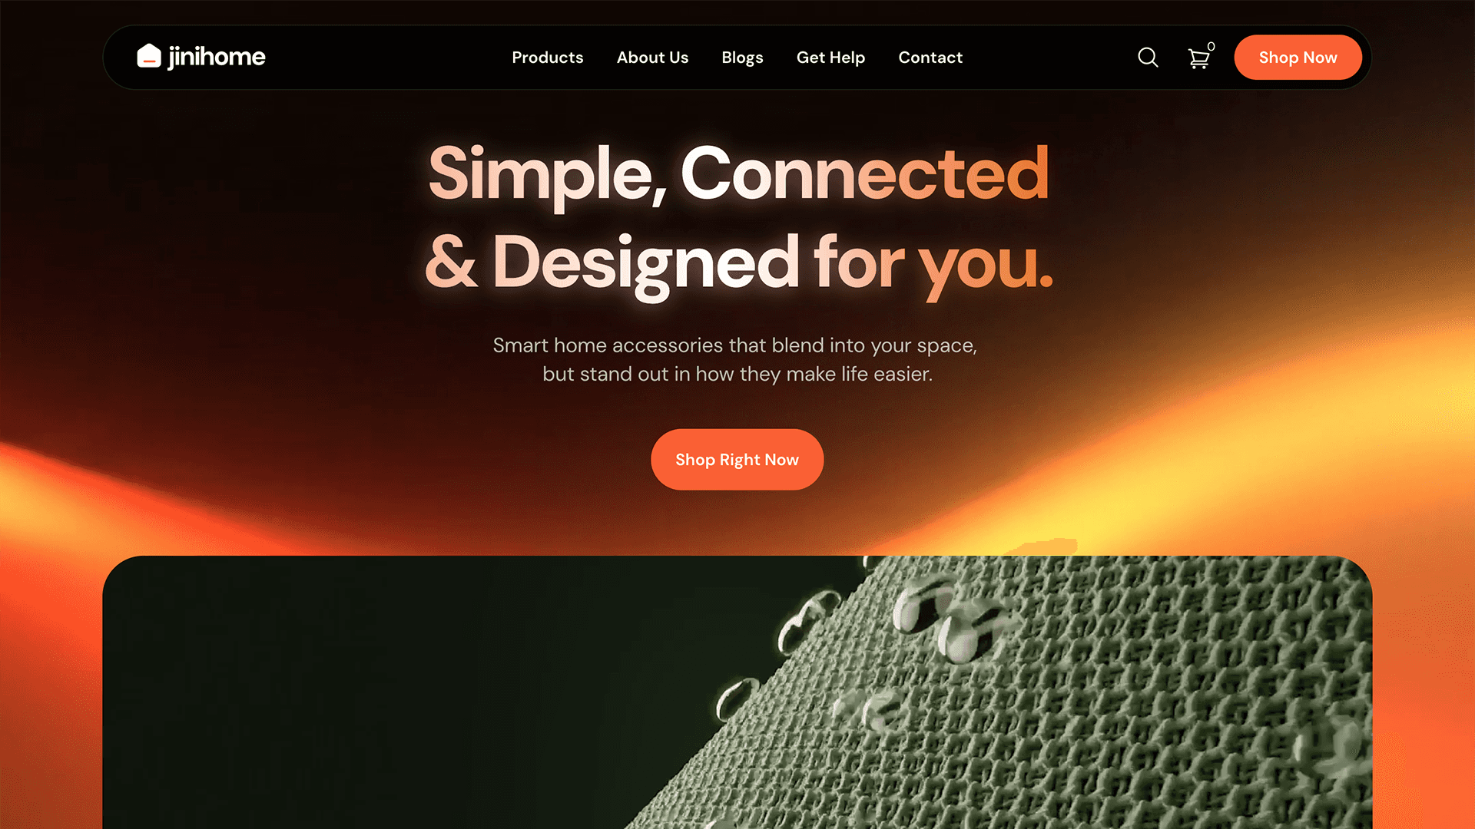Click the jinihome house logo icon
This screenshot has width=1475, height=829.
click(149, 56)
